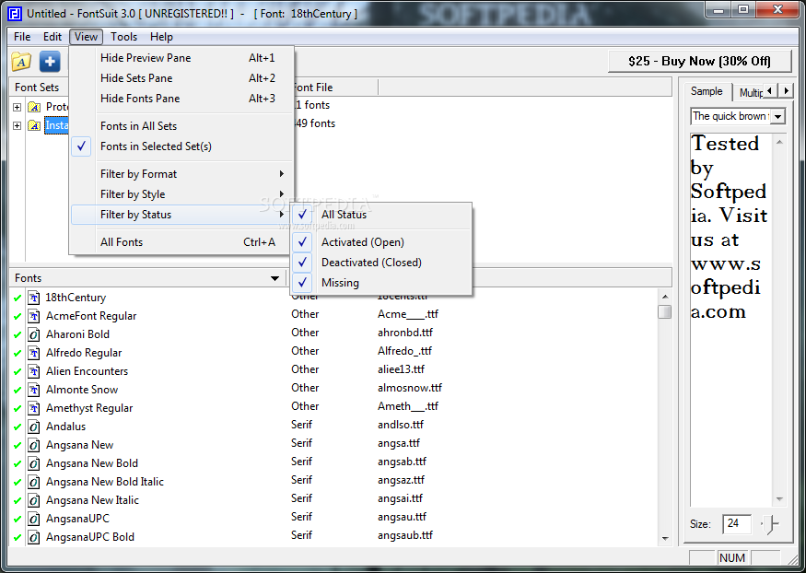Click the folder icon of the selected font set
This screenshot has height=573, width=806.
34,125
